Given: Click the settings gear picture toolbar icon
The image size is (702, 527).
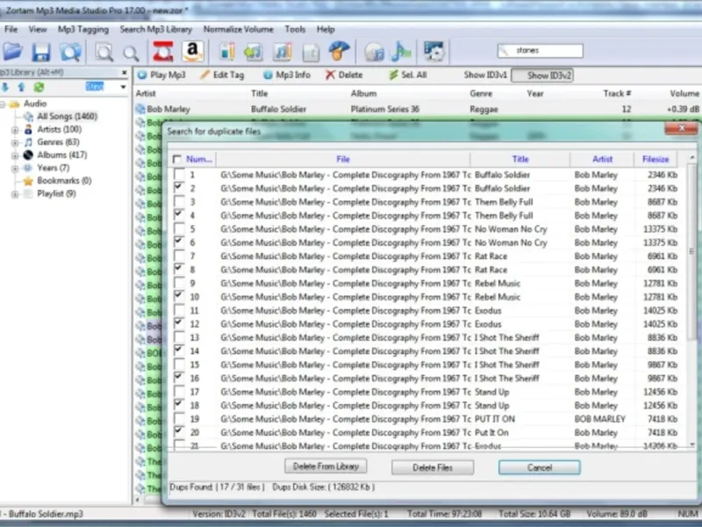Looking at the screenshot, I should coord(434,52).
